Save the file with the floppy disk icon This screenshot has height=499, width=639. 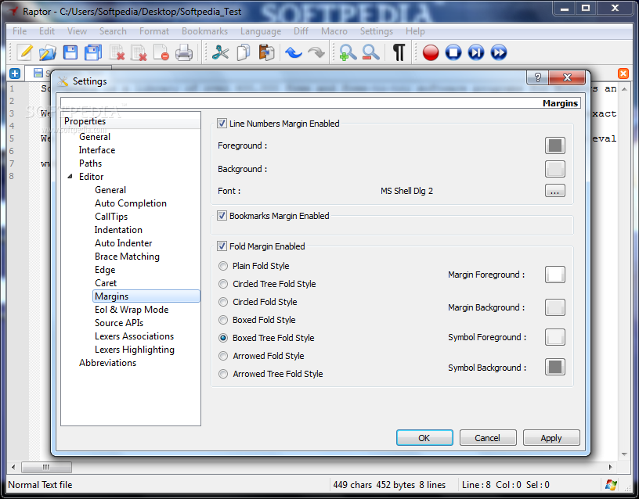click(70, 52)
